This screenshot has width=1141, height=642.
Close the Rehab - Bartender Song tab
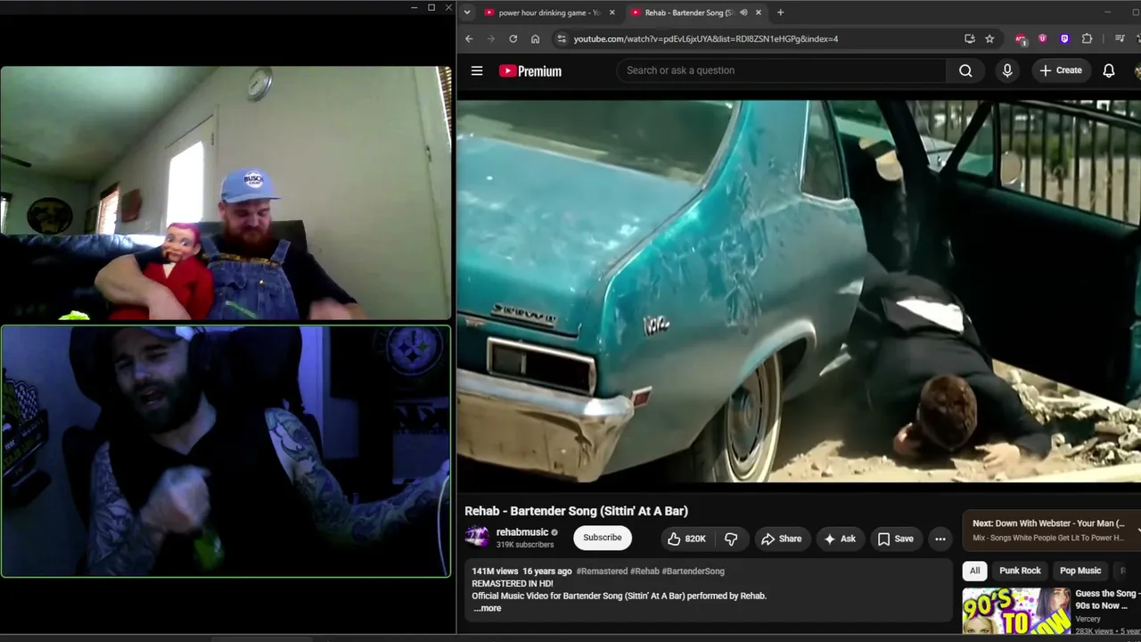tap(759, 12)
